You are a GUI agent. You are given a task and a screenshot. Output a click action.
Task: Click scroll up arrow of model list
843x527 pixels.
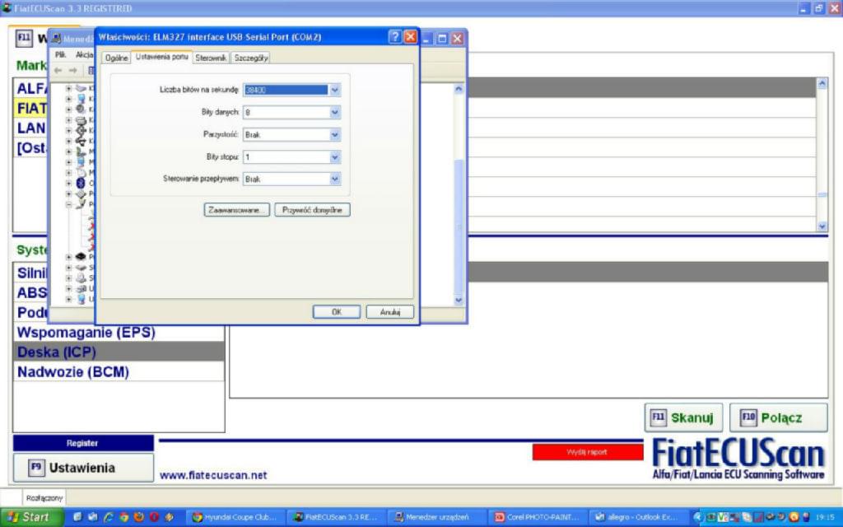click(x=822, y=83)
